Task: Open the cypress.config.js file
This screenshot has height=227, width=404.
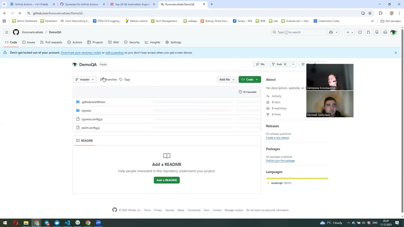Action: [x=92, y=119]
